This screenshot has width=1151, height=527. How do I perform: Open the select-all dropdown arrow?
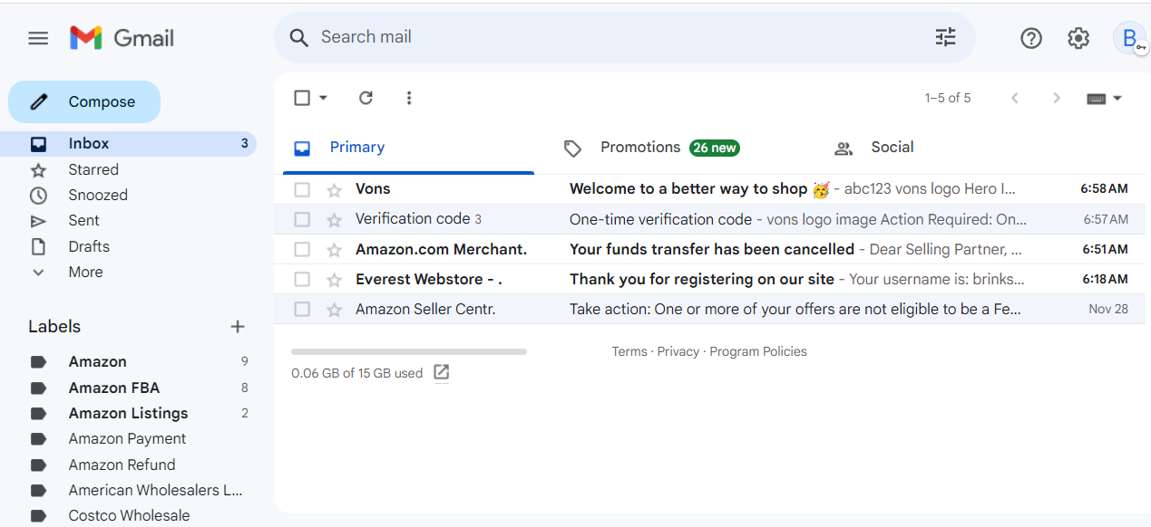pyautogui.click(x=323, y=98)
